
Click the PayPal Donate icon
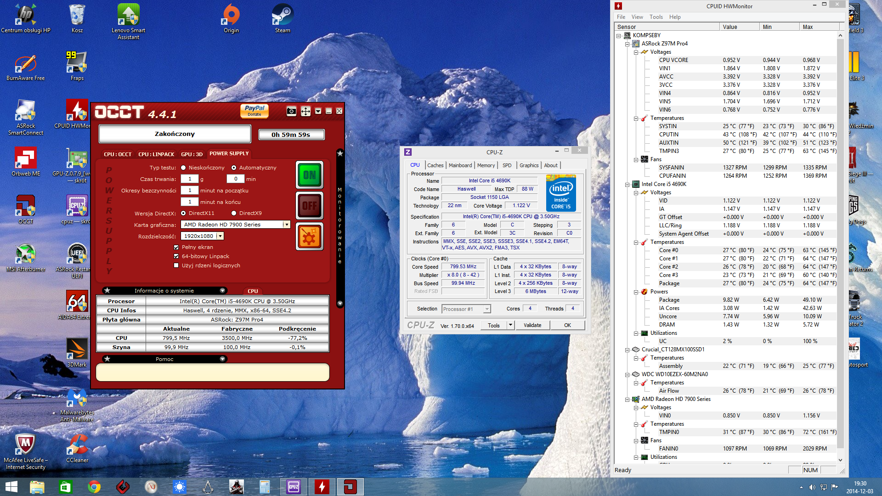click(254, 111)
